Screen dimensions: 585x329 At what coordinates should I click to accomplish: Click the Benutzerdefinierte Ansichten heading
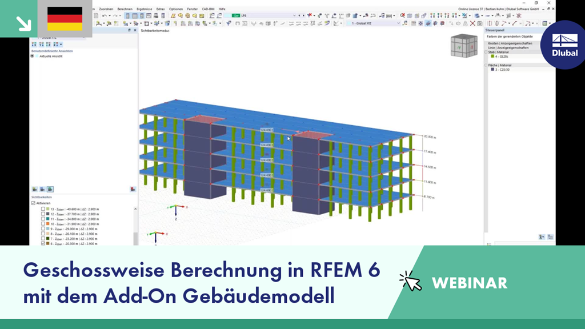tap(52, 51)
